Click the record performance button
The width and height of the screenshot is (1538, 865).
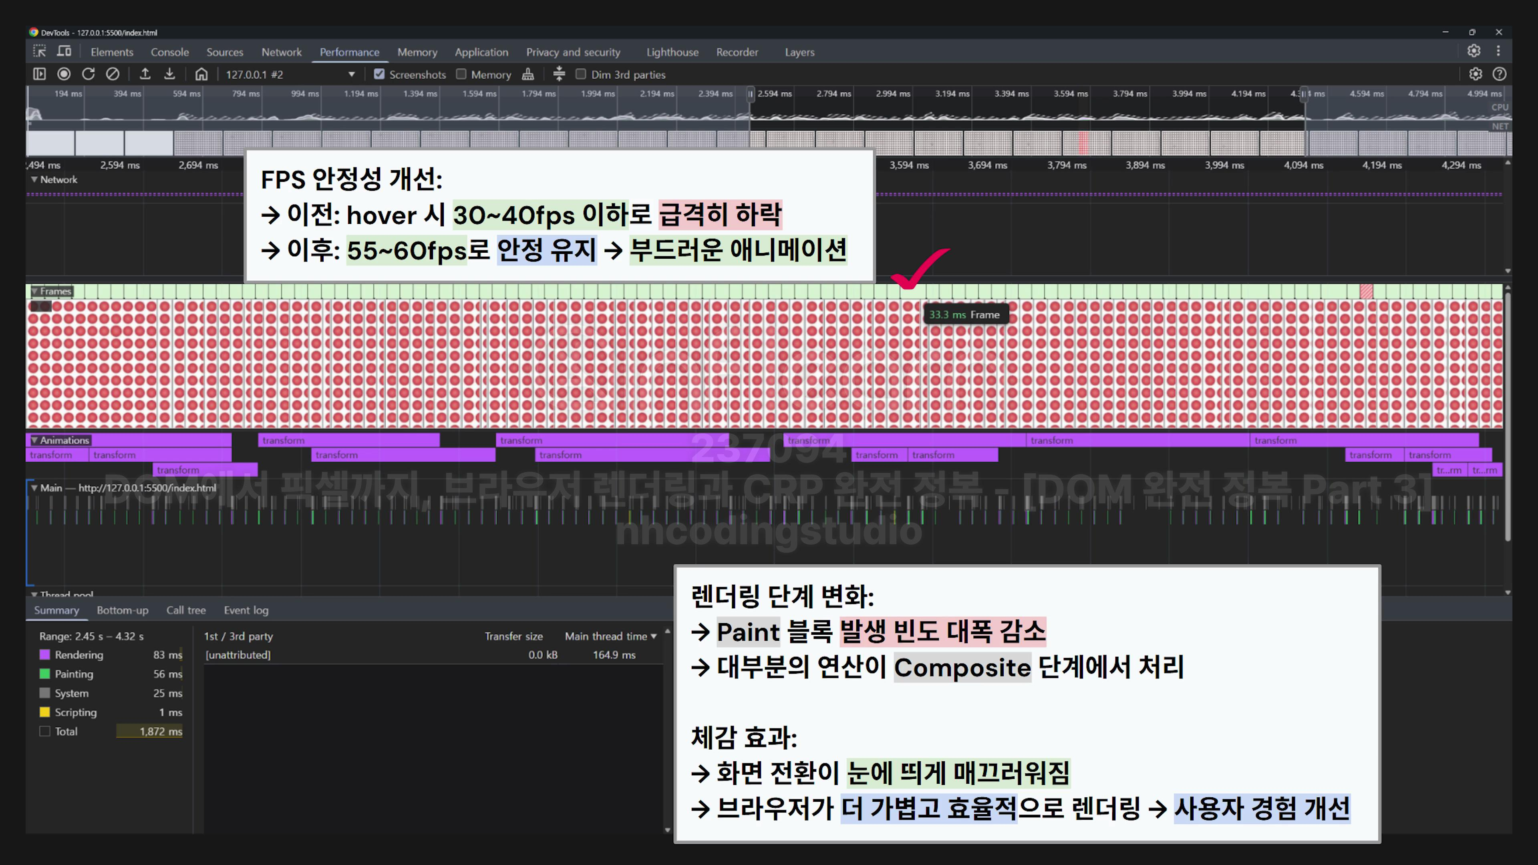coord(64,74)
